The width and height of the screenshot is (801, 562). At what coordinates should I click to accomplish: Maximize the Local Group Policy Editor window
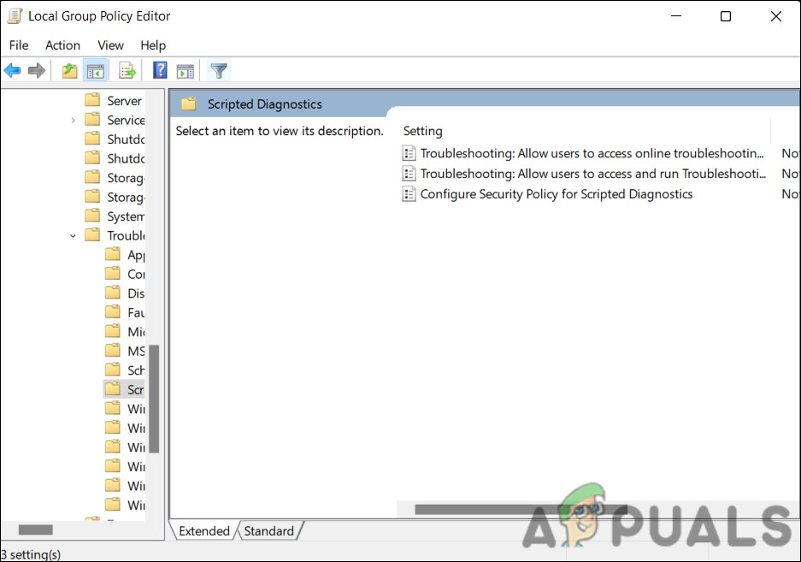click(x=726, y=16)
